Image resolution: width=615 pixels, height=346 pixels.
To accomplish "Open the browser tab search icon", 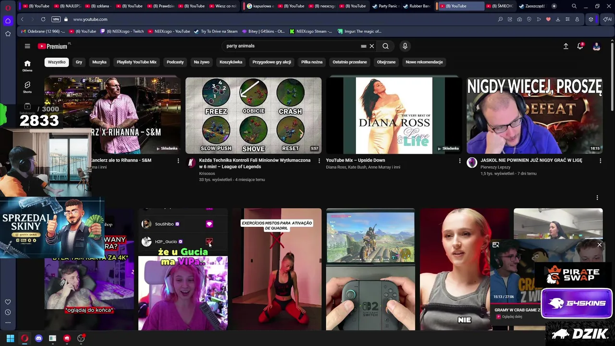I will click(x=574, y=6).
